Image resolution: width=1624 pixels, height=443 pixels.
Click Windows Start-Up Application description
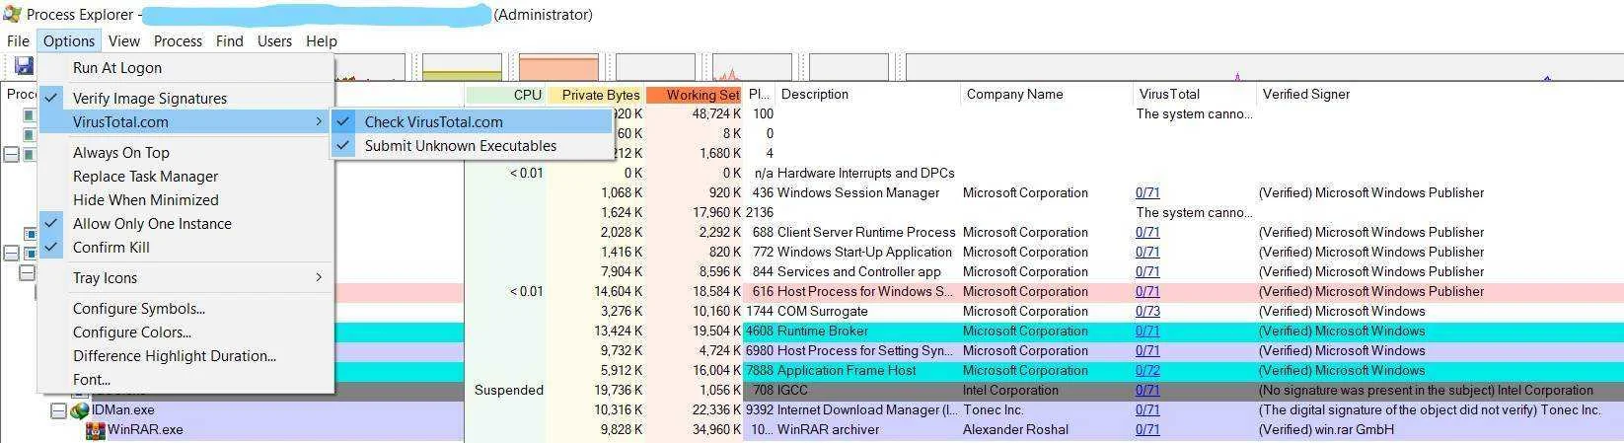[864, 252]
